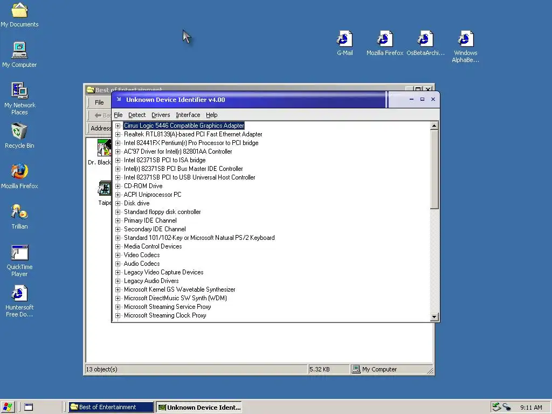Expand the Video Codecs node
The height and width of the screenshot is (414, 552).
pyautogui.click(x=118, y=255)
